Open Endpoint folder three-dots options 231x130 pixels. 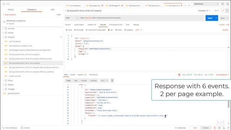click(61, 37)
